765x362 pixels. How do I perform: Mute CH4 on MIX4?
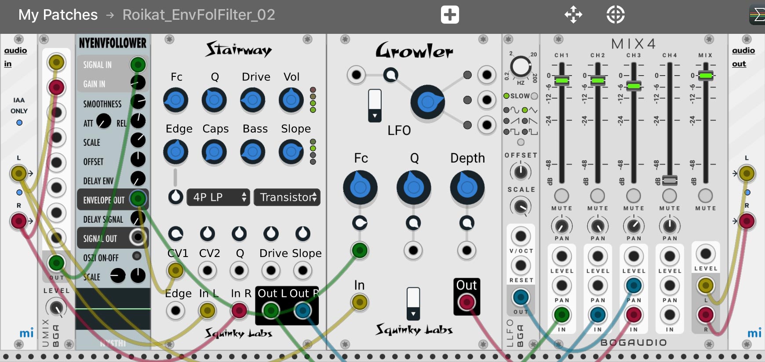click(x=670, y=195)
